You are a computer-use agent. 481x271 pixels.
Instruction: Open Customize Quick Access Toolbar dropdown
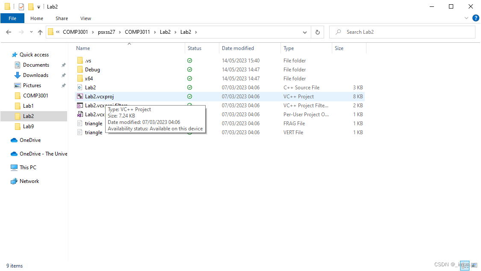(38, 7)
